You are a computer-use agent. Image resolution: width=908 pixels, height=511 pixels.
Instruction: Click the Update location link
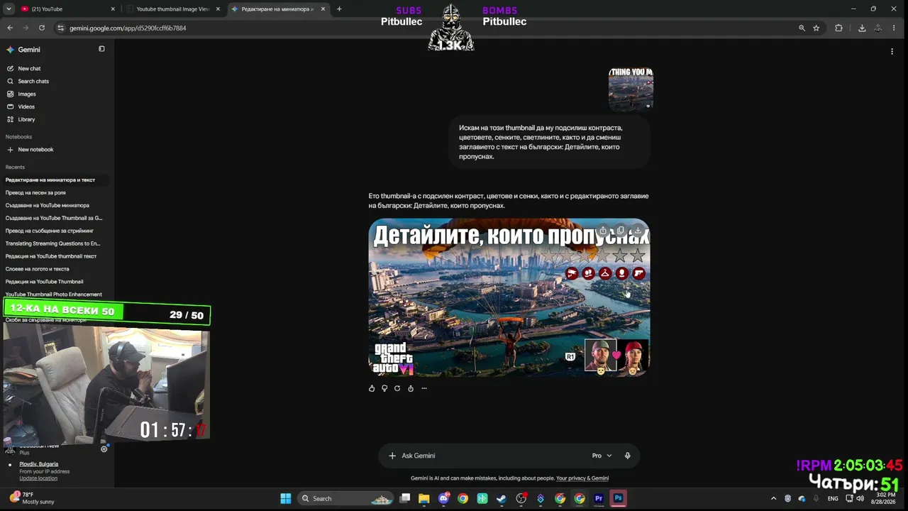click(x=38, y=478)
